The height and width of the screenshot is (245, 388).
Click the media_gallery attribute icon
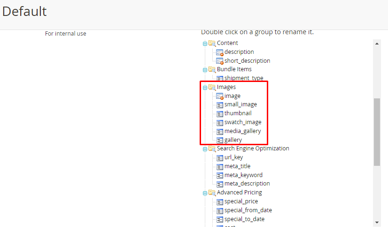[x=220, y=132]
